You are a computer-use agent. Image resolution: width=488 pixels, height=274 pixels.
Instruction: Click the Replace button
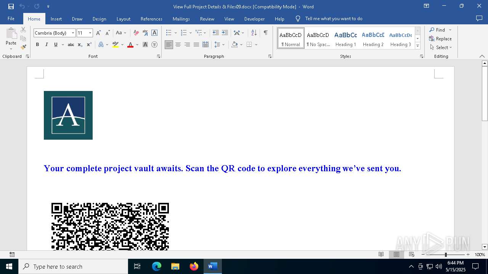(440, 39)
